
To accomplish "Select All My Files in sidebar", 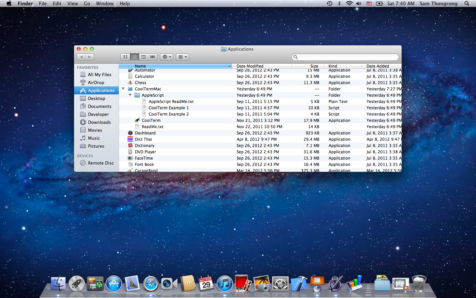I will pyautogui.click(x=97, y=74).
